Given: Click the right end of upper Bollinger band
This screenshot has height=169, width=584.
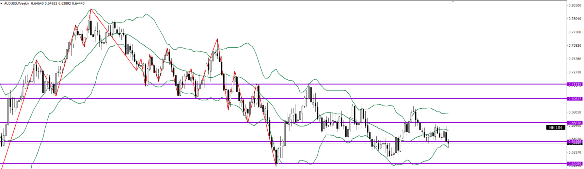Looking at the screenshot, I should [x=448, y=113].
